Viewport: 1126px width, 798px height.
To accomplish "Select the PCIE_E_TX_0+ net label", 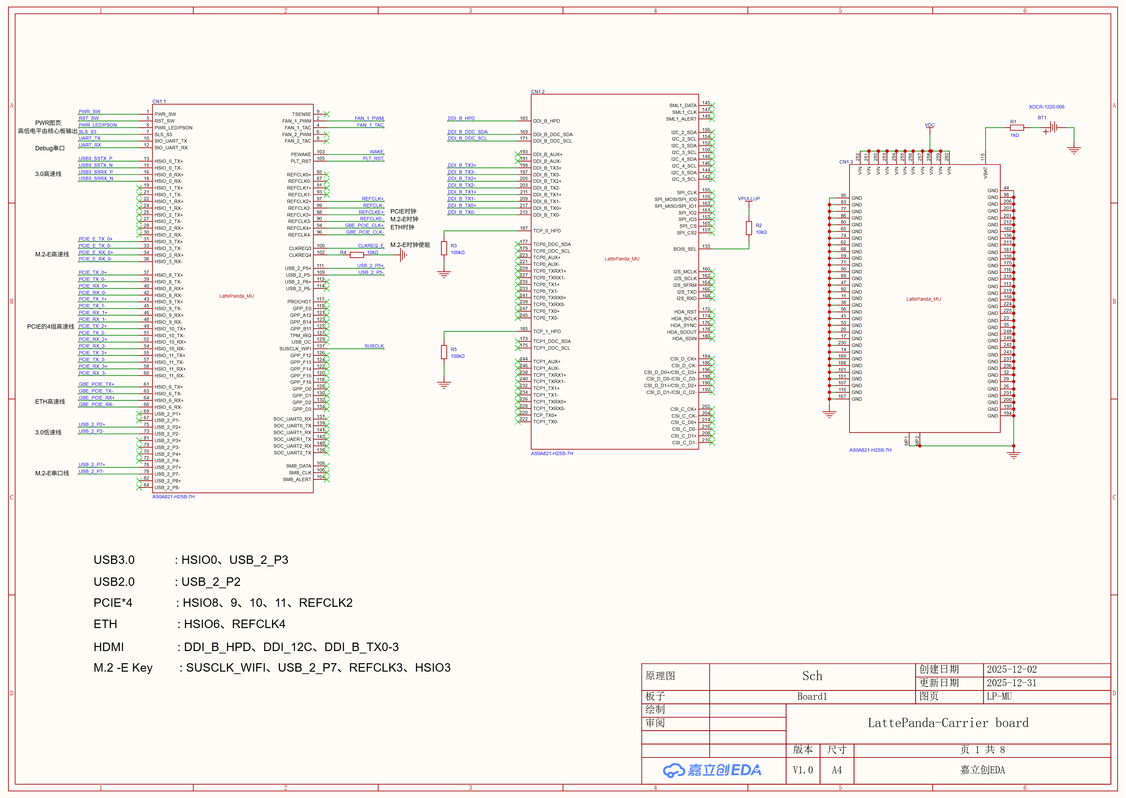I will pyautogui.click(x=95, y=239).
